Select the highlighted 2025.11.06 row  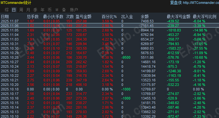[x=109, y=26]
